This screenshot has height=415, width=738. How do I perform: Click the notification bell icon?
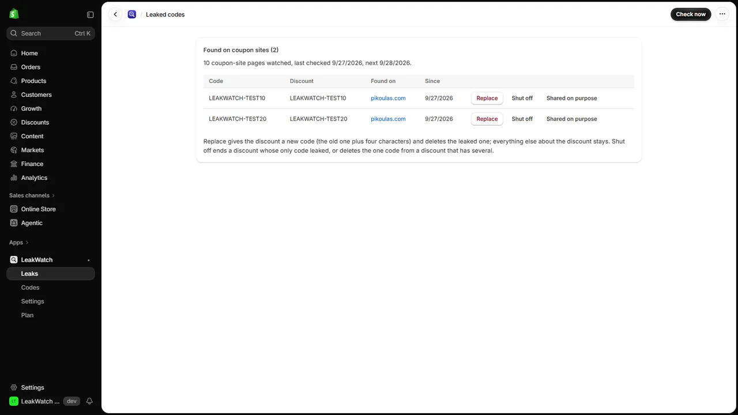(89, 401)
